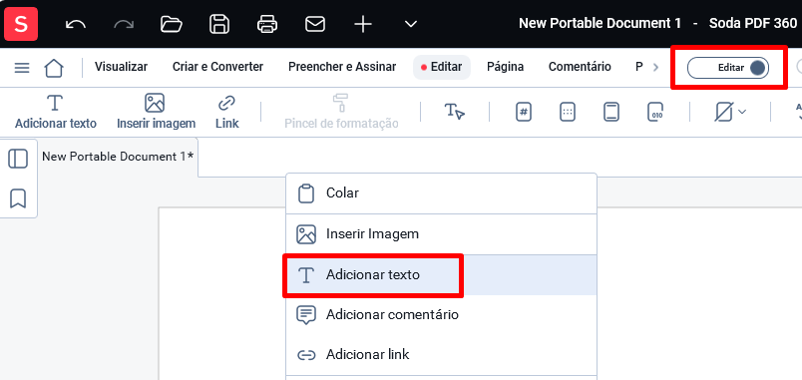Open the Comentário tab
This screenshot has height=380, width=802.
580,67
